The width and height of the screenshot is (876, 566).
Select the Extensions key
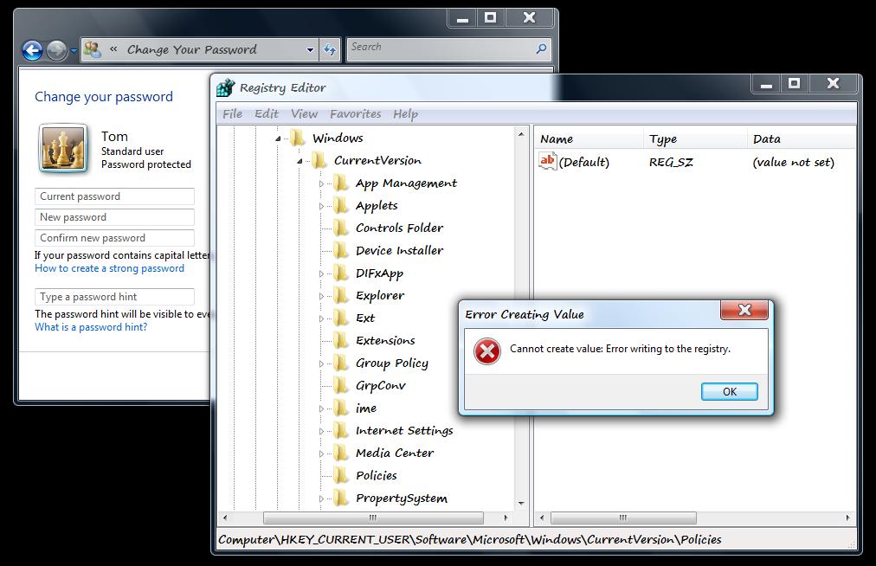click(x=385, y=340)
